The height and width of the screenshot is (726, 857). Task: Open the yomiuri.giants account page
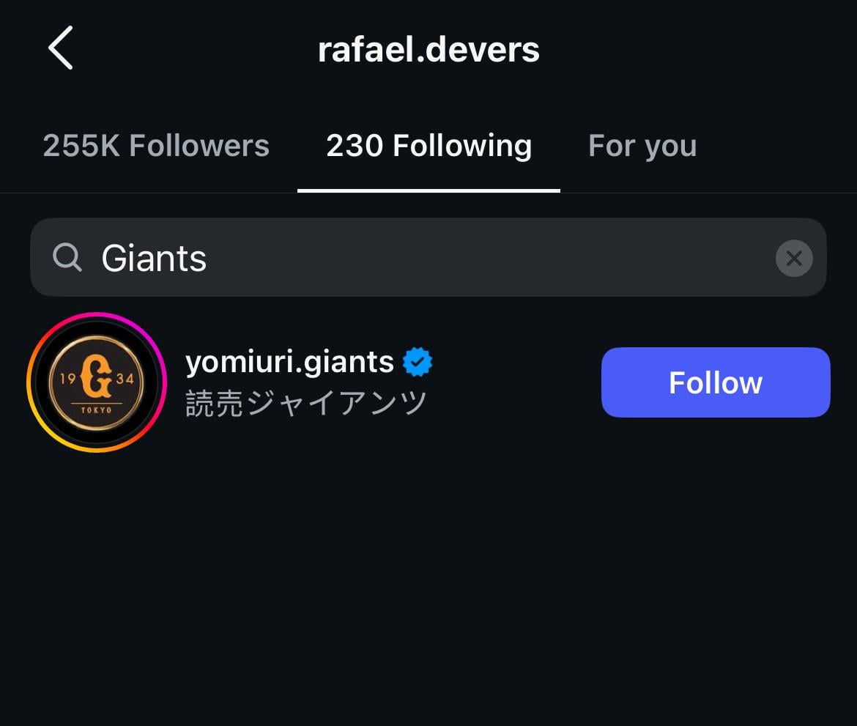[291, 361]
